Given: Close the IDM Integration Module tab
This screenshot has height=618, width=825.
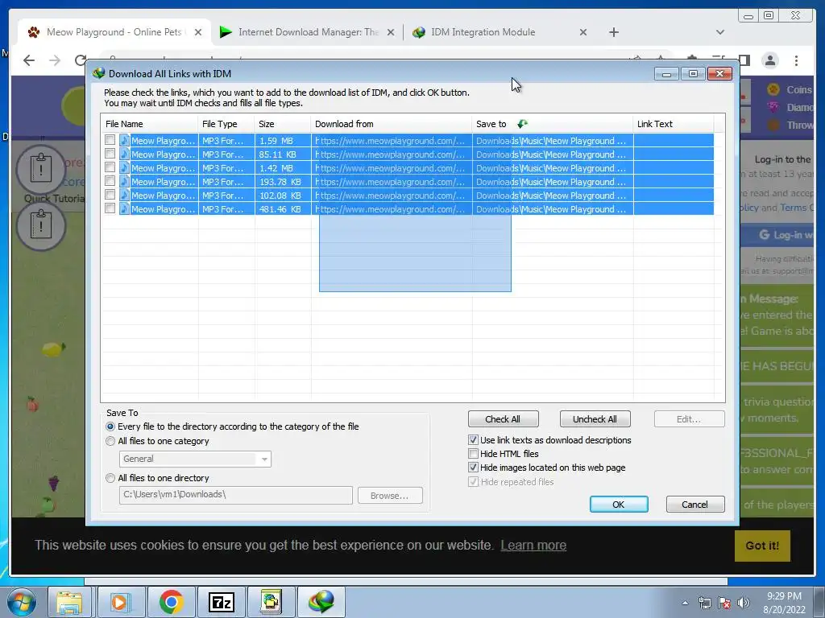Looking at the screenshot, I should point(583,32).
